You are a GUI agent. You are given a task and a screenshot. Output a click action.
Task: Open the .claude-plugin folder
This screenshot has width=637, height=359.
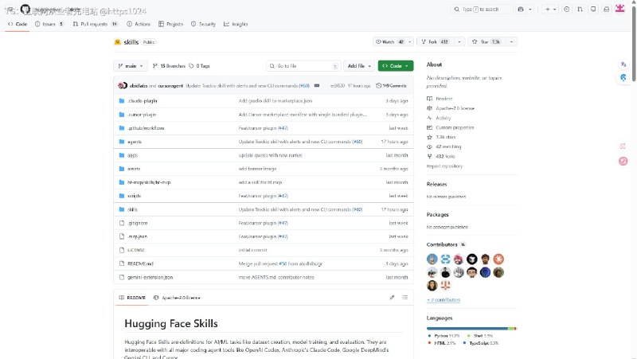point(143,101)
